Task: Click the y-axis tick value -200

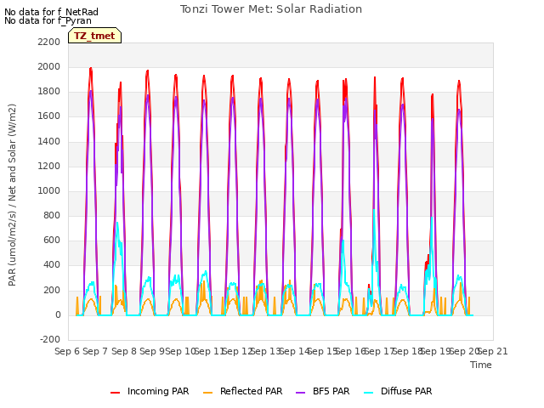Action: point(50,339)
